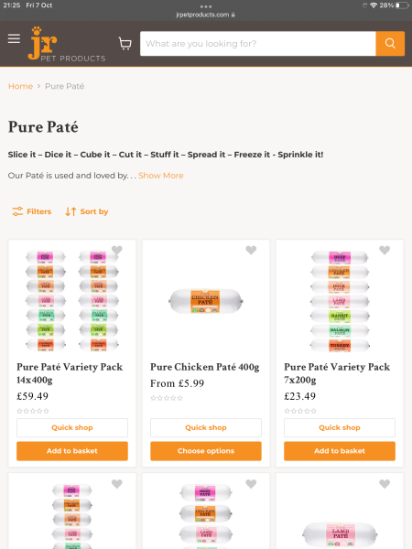Click the orange search magnifier button

[390, 43]
